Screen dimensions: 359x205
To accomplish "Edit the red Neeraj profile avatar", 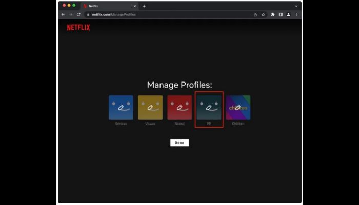I will coord(180,108).
